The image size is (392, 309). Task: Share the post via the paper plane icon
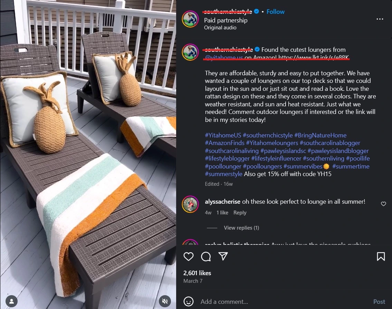[223, 257]
